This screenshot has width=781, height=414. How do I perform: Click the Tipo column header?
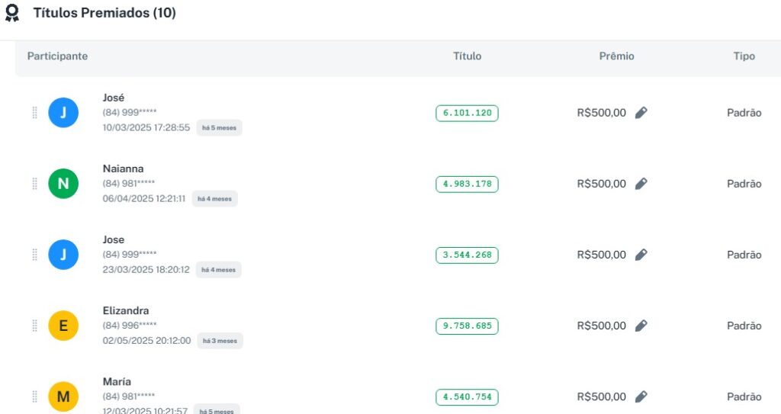tap(744, 56)
